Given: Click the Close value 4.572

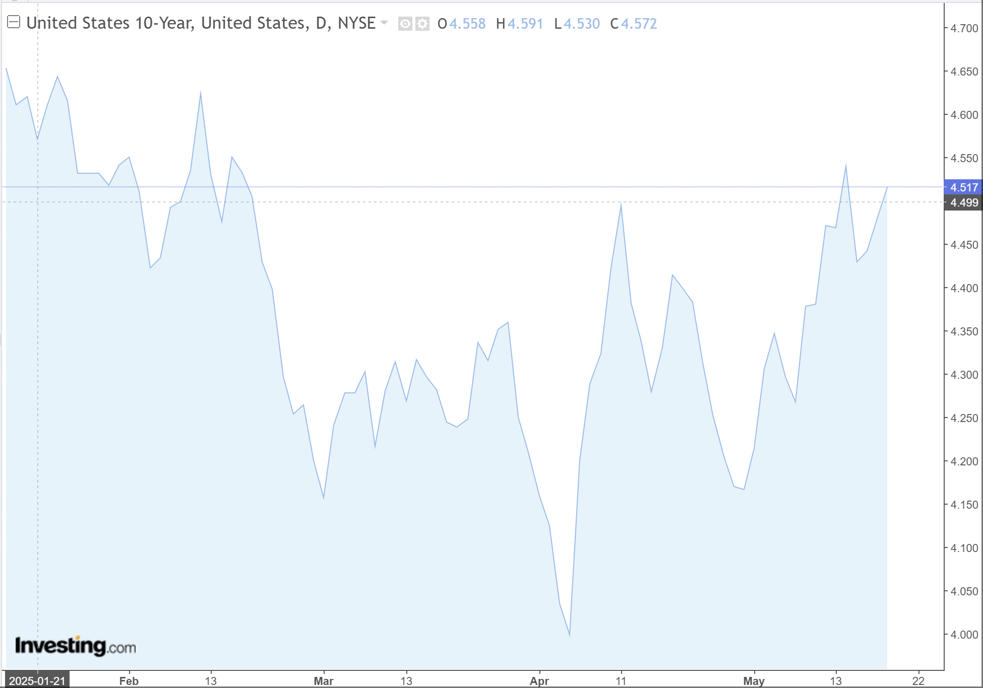Looking at the screenshot, I should coord(639,24).
